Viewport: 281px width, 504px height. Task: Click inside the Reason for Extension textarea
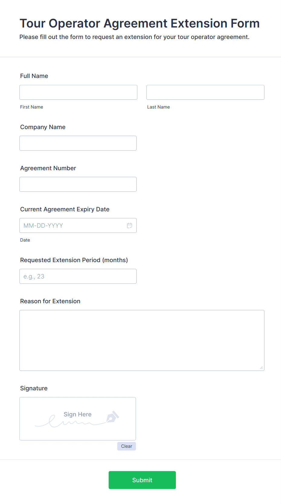tap(142, 339)
